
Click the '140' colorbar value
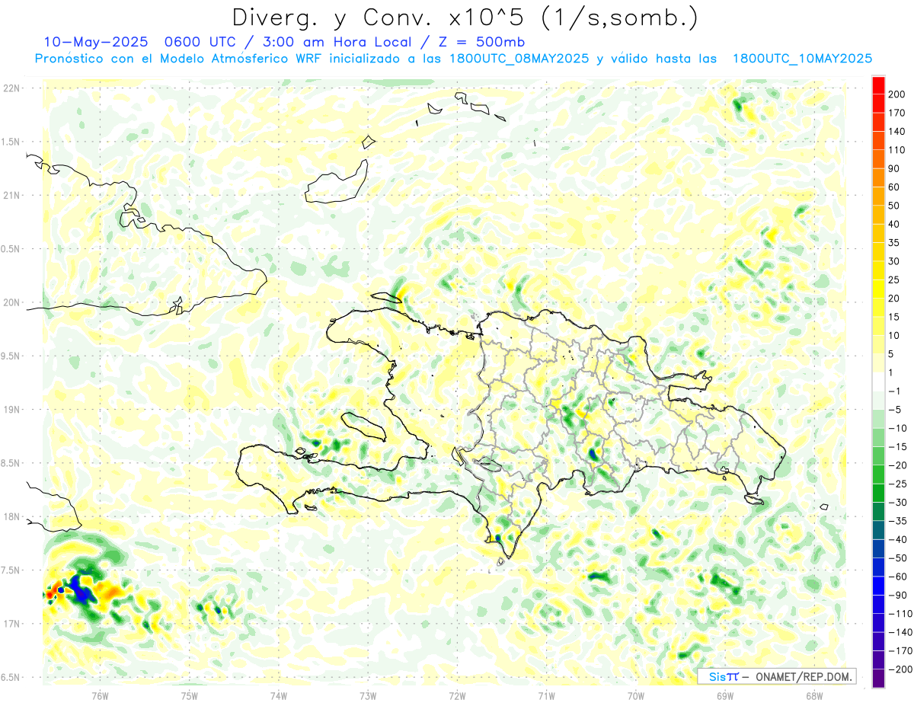pos(896,131)
